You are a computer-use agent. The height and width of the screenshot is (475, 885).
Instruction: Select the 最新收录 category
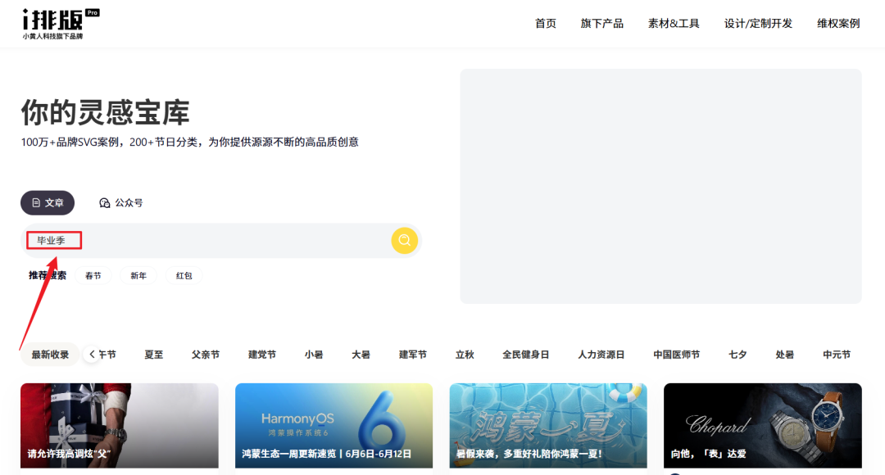coord(50,355)
